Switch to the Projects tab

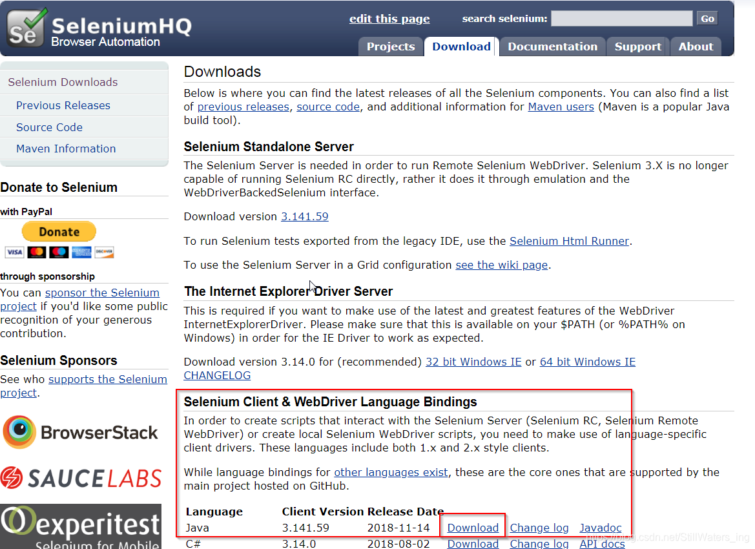[391, 47]
